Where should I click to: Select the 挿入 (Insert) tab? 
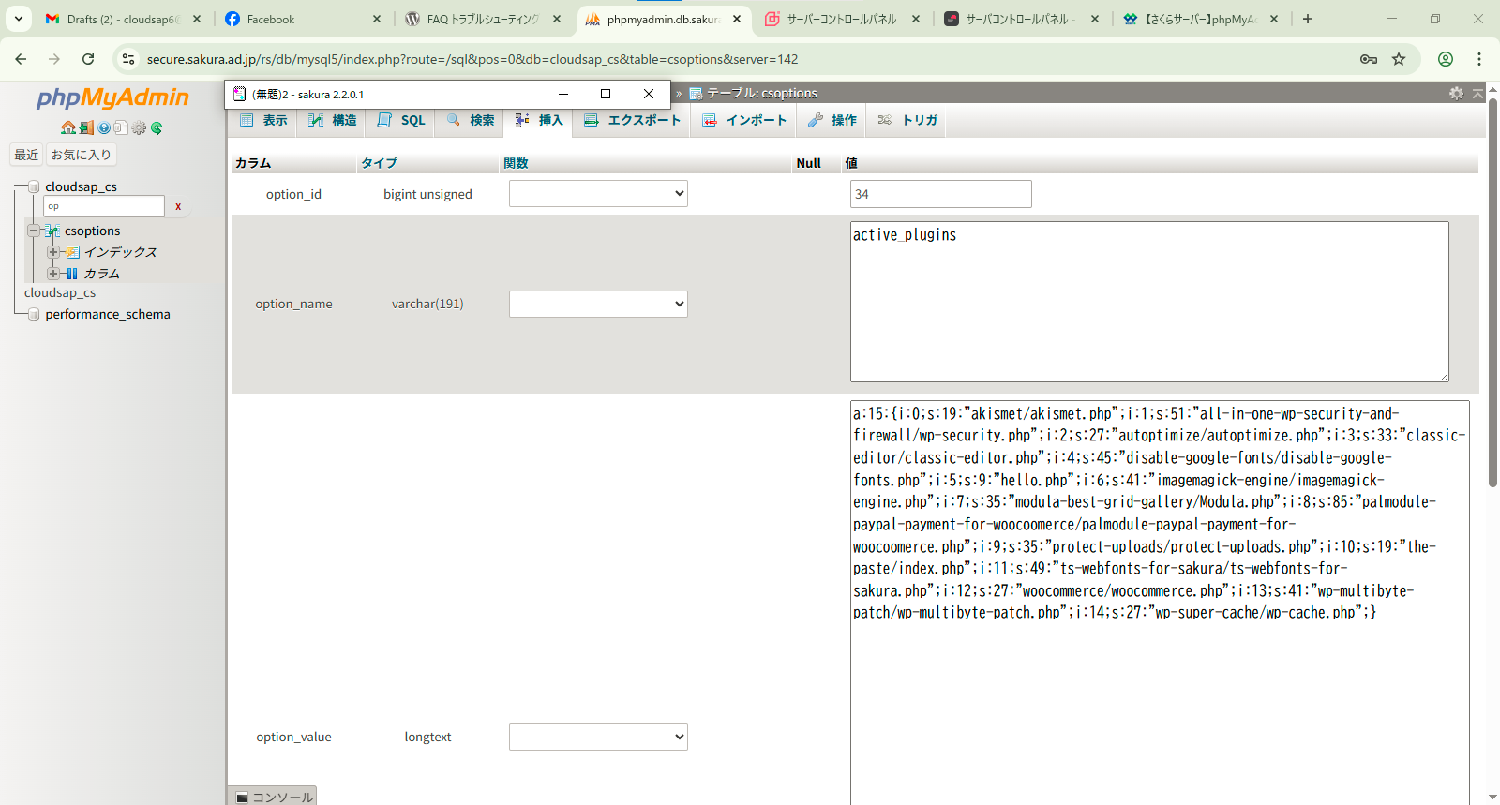pos(538,120)
